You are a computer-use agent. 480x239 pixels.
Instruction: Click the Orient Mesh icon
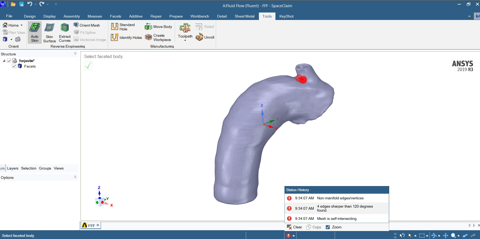pos(76,25)
